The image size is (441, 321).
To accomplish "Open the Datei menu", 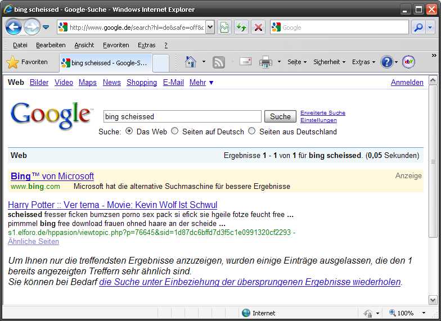I will (x=20, y=45).
